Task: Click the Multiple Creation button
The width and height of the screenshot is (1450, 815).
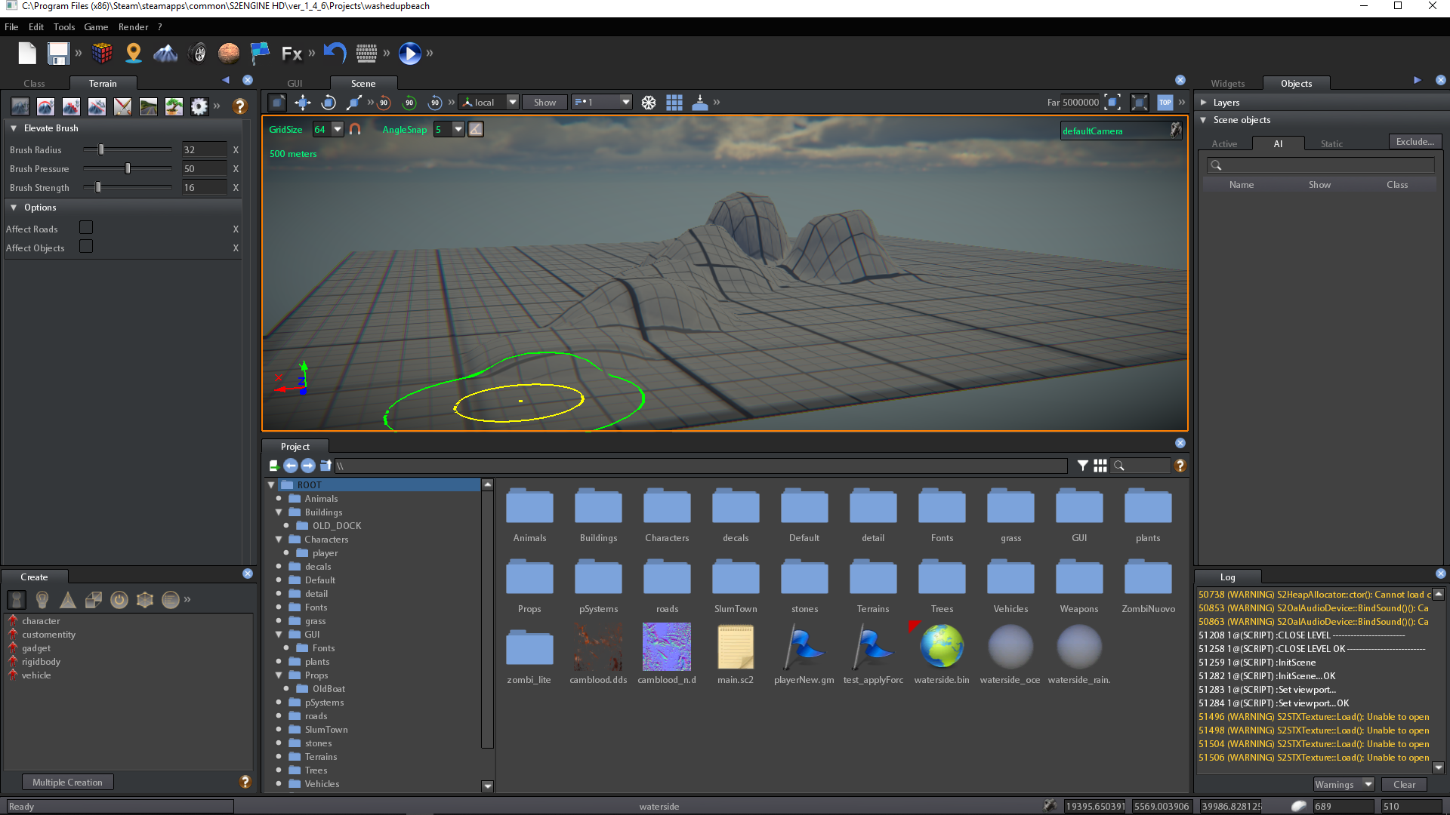Action: 67,783
